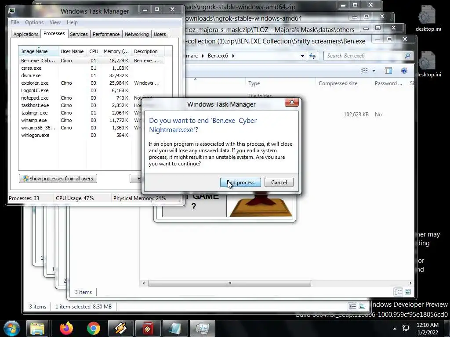The height and width of the screenshot is (337, 450).
Task: Click Show processes from all users
Action: (x=58, y=179)
